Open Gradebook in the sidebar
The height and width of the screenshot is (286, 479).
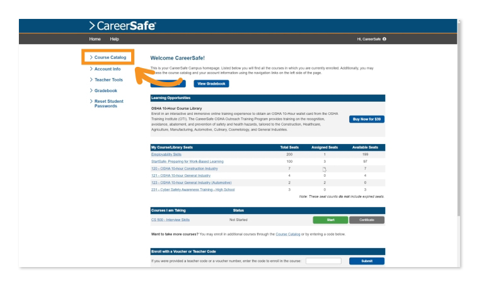tap(106, 90)
